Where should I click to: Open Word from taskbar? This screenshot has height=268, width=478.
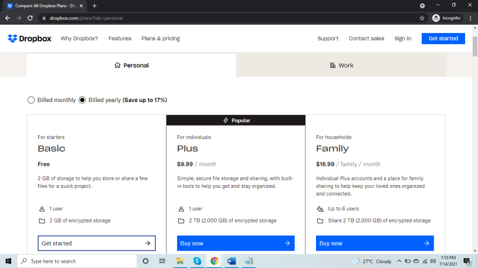click(x=231, y=261)
